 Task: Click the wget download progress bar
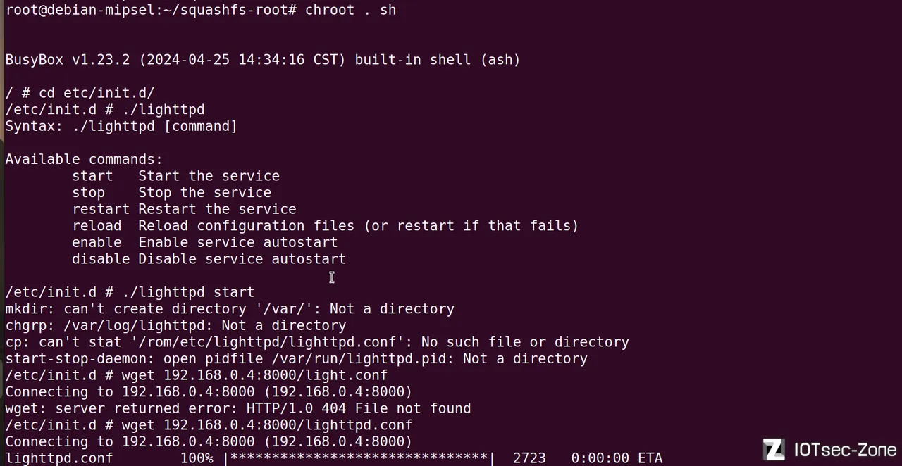point(359,458)
